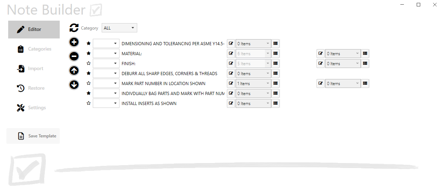The image size is (443, 194).
Task: Click the second edit icon in the FINISH row
Action: click(321, 64)
